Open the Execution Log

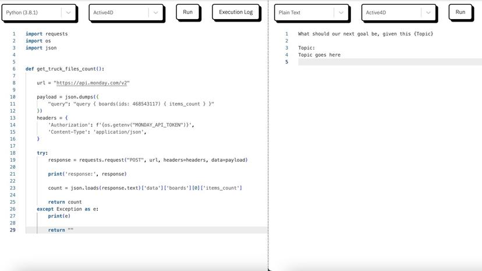(236, 12)
